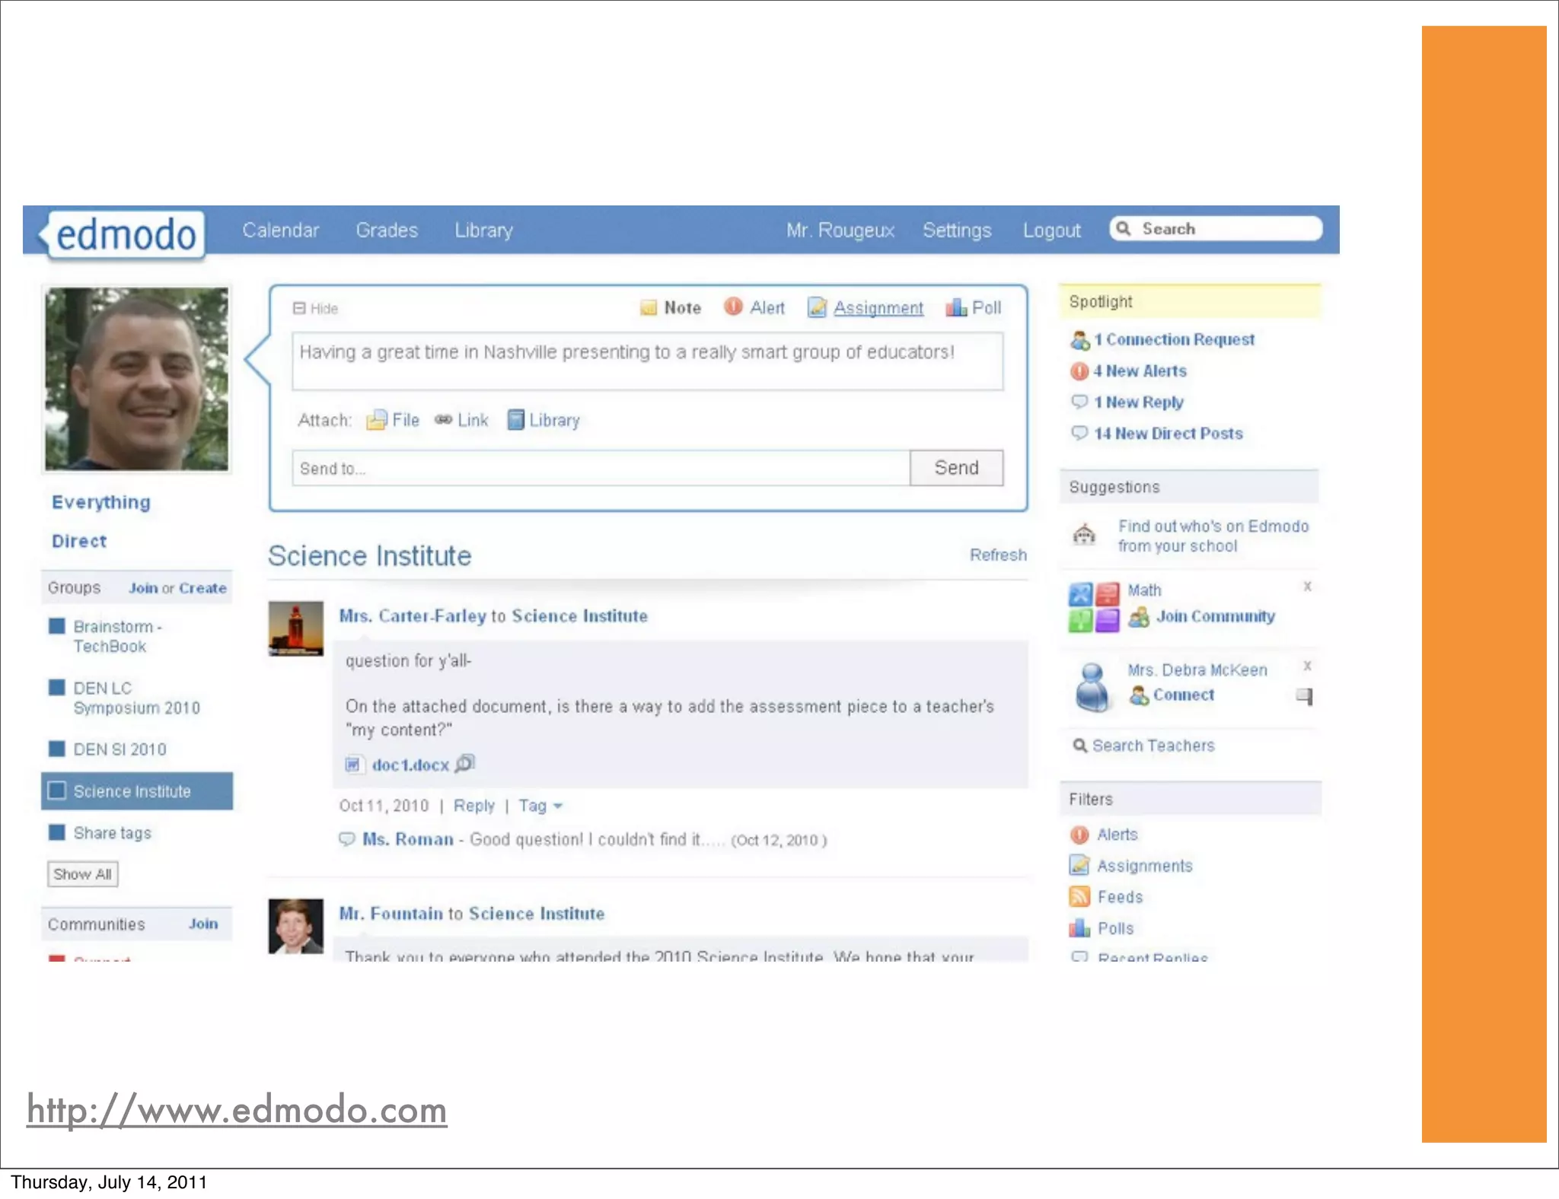
Task: Click Connect under Mrs. Debra McKeen
Action: (1183, 695)
